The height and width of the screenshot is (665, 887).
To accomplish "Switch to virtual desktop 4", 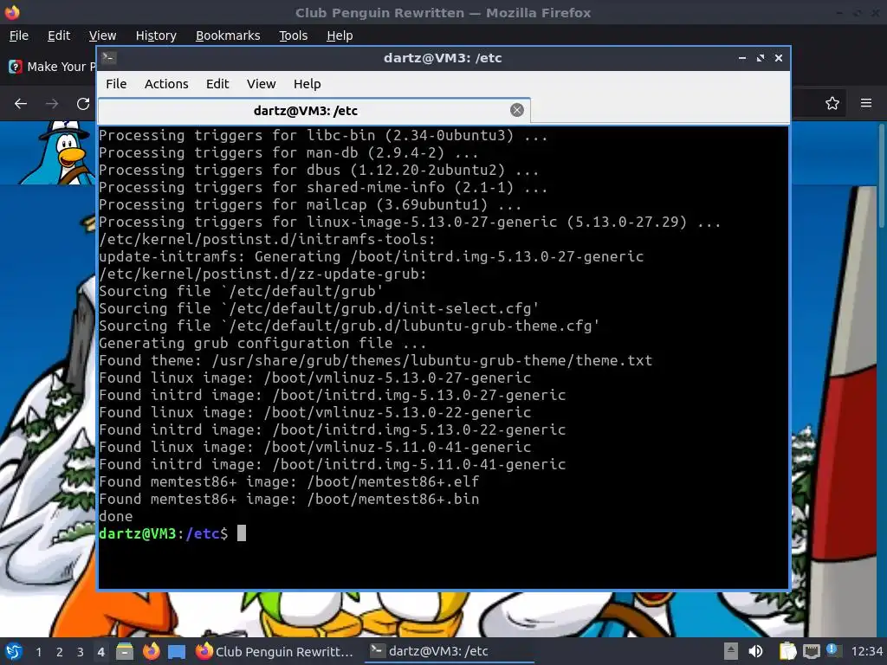I will [100, 651].
